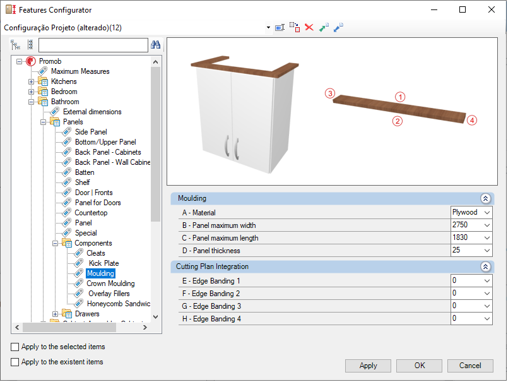Click the expand tree icon above the tree
The height and width of the screenshot is (382, 513).
[15, 45]
